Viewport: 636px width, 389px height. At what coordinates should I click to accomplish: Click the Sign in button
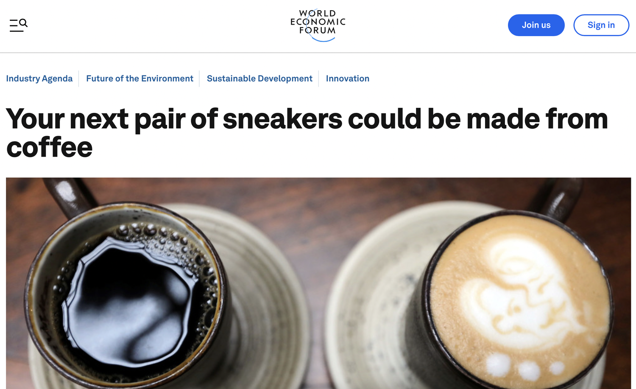tap(601, 25)
